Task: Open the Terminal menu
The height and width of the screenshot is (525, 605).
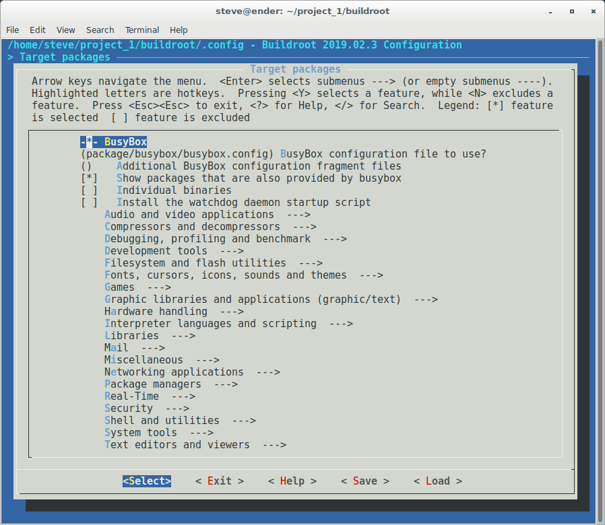Action: 141,30
